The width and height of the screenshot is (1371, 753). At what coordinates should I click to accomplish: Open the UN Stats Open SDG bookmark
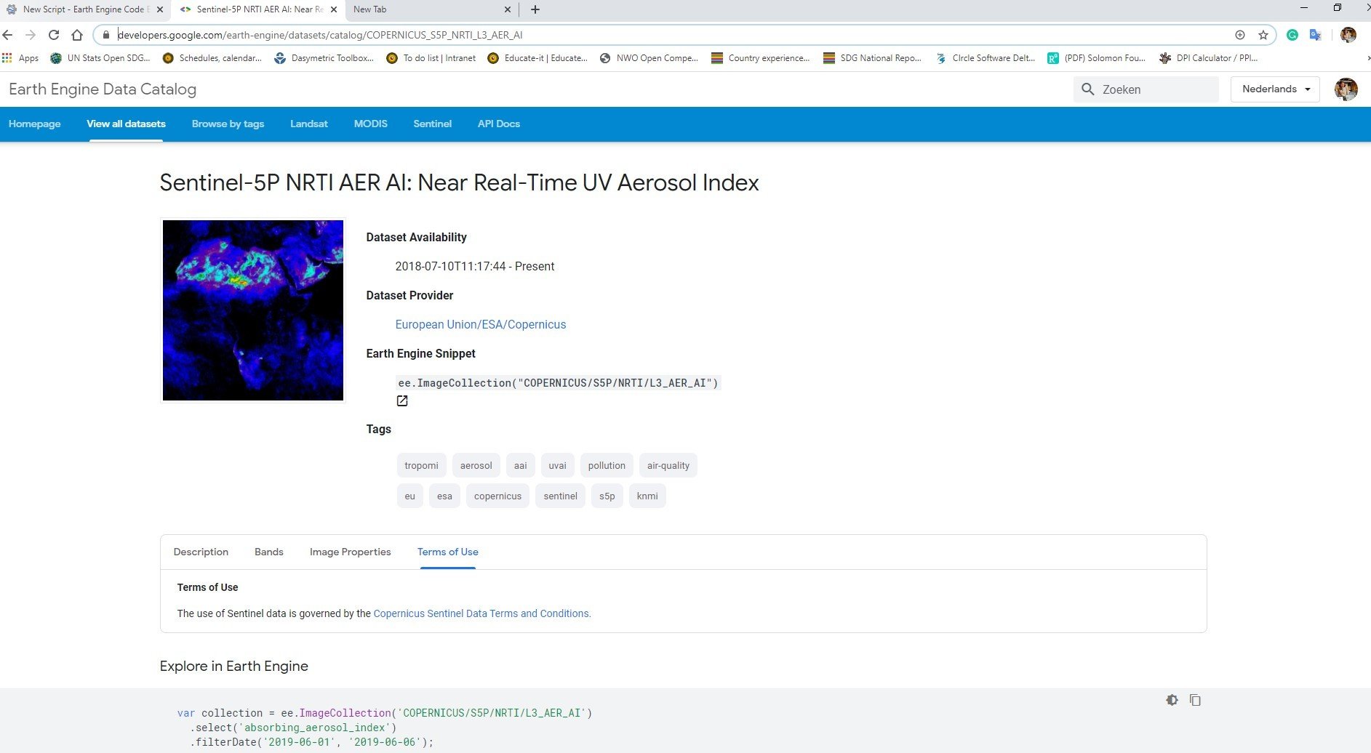(100, 58)
